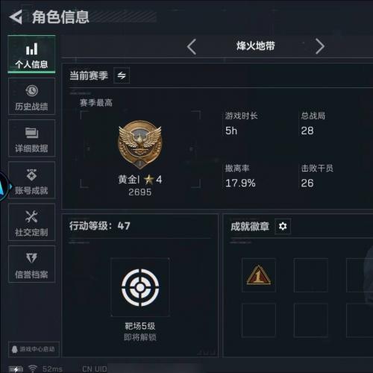Image resolution: width=373 pixels, height=373 pixels.
Task: Toggle season swap icon next to 当前赛季
Action: pyautogui.click(x=122, y=75)
